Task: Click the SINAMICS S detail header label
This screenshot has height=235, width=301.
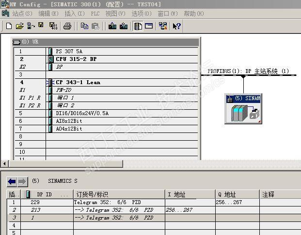Action: (63, 181)
